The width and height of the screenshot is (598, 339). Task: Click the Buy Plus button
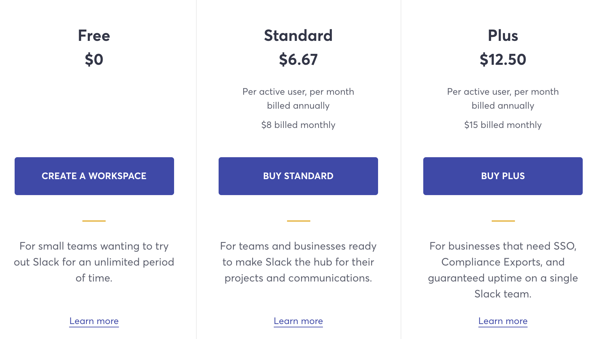click(x=503, y=176)
